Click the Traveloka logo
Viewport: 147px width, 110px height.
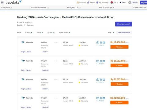click(x=13, y=2)
